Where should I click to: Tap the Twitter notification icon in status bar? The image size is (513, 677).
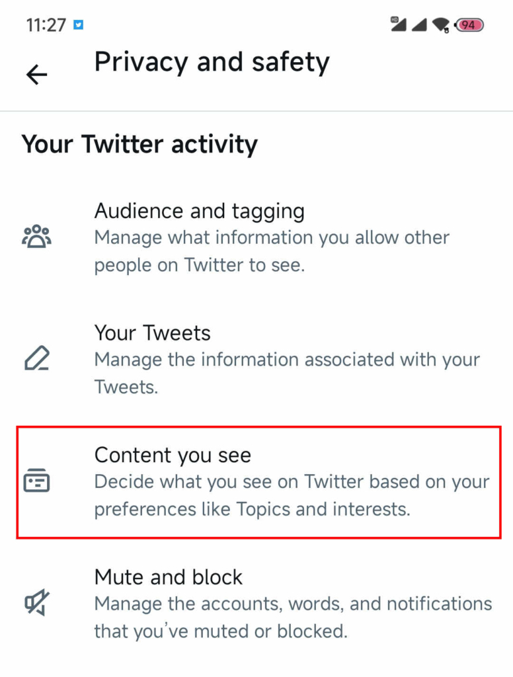tap(79, 25)
